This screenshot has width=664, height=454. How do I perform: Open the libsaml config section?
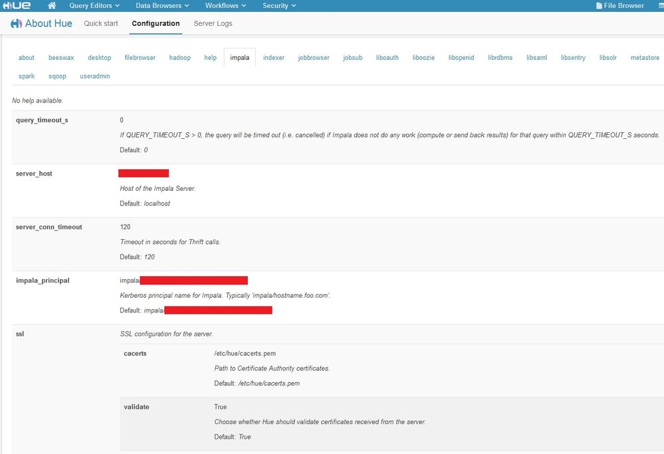[537, 58]
